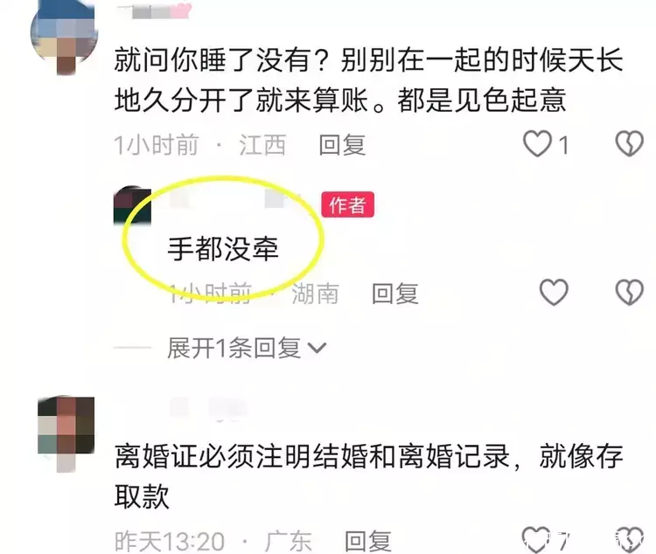The height and width of the screenshot is (554, 656).
Task: Reply to the Guangdong comment via 回复
Action: pyautogui.click(x=368, y=541)
